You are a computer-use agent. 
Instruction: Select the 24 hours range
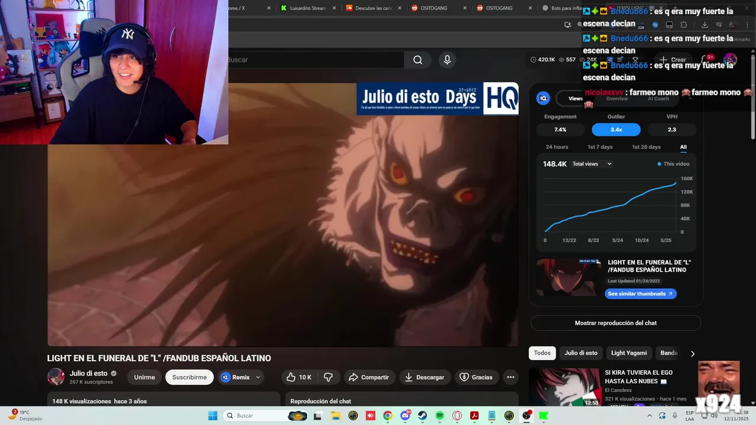(x=557, y=147)
